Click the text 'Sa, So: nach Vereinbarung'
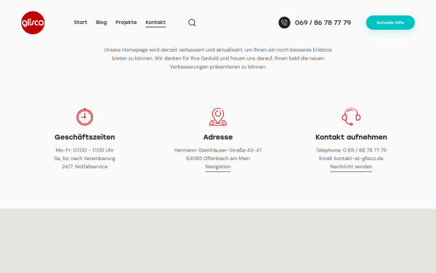 click(x=85, y=158)
